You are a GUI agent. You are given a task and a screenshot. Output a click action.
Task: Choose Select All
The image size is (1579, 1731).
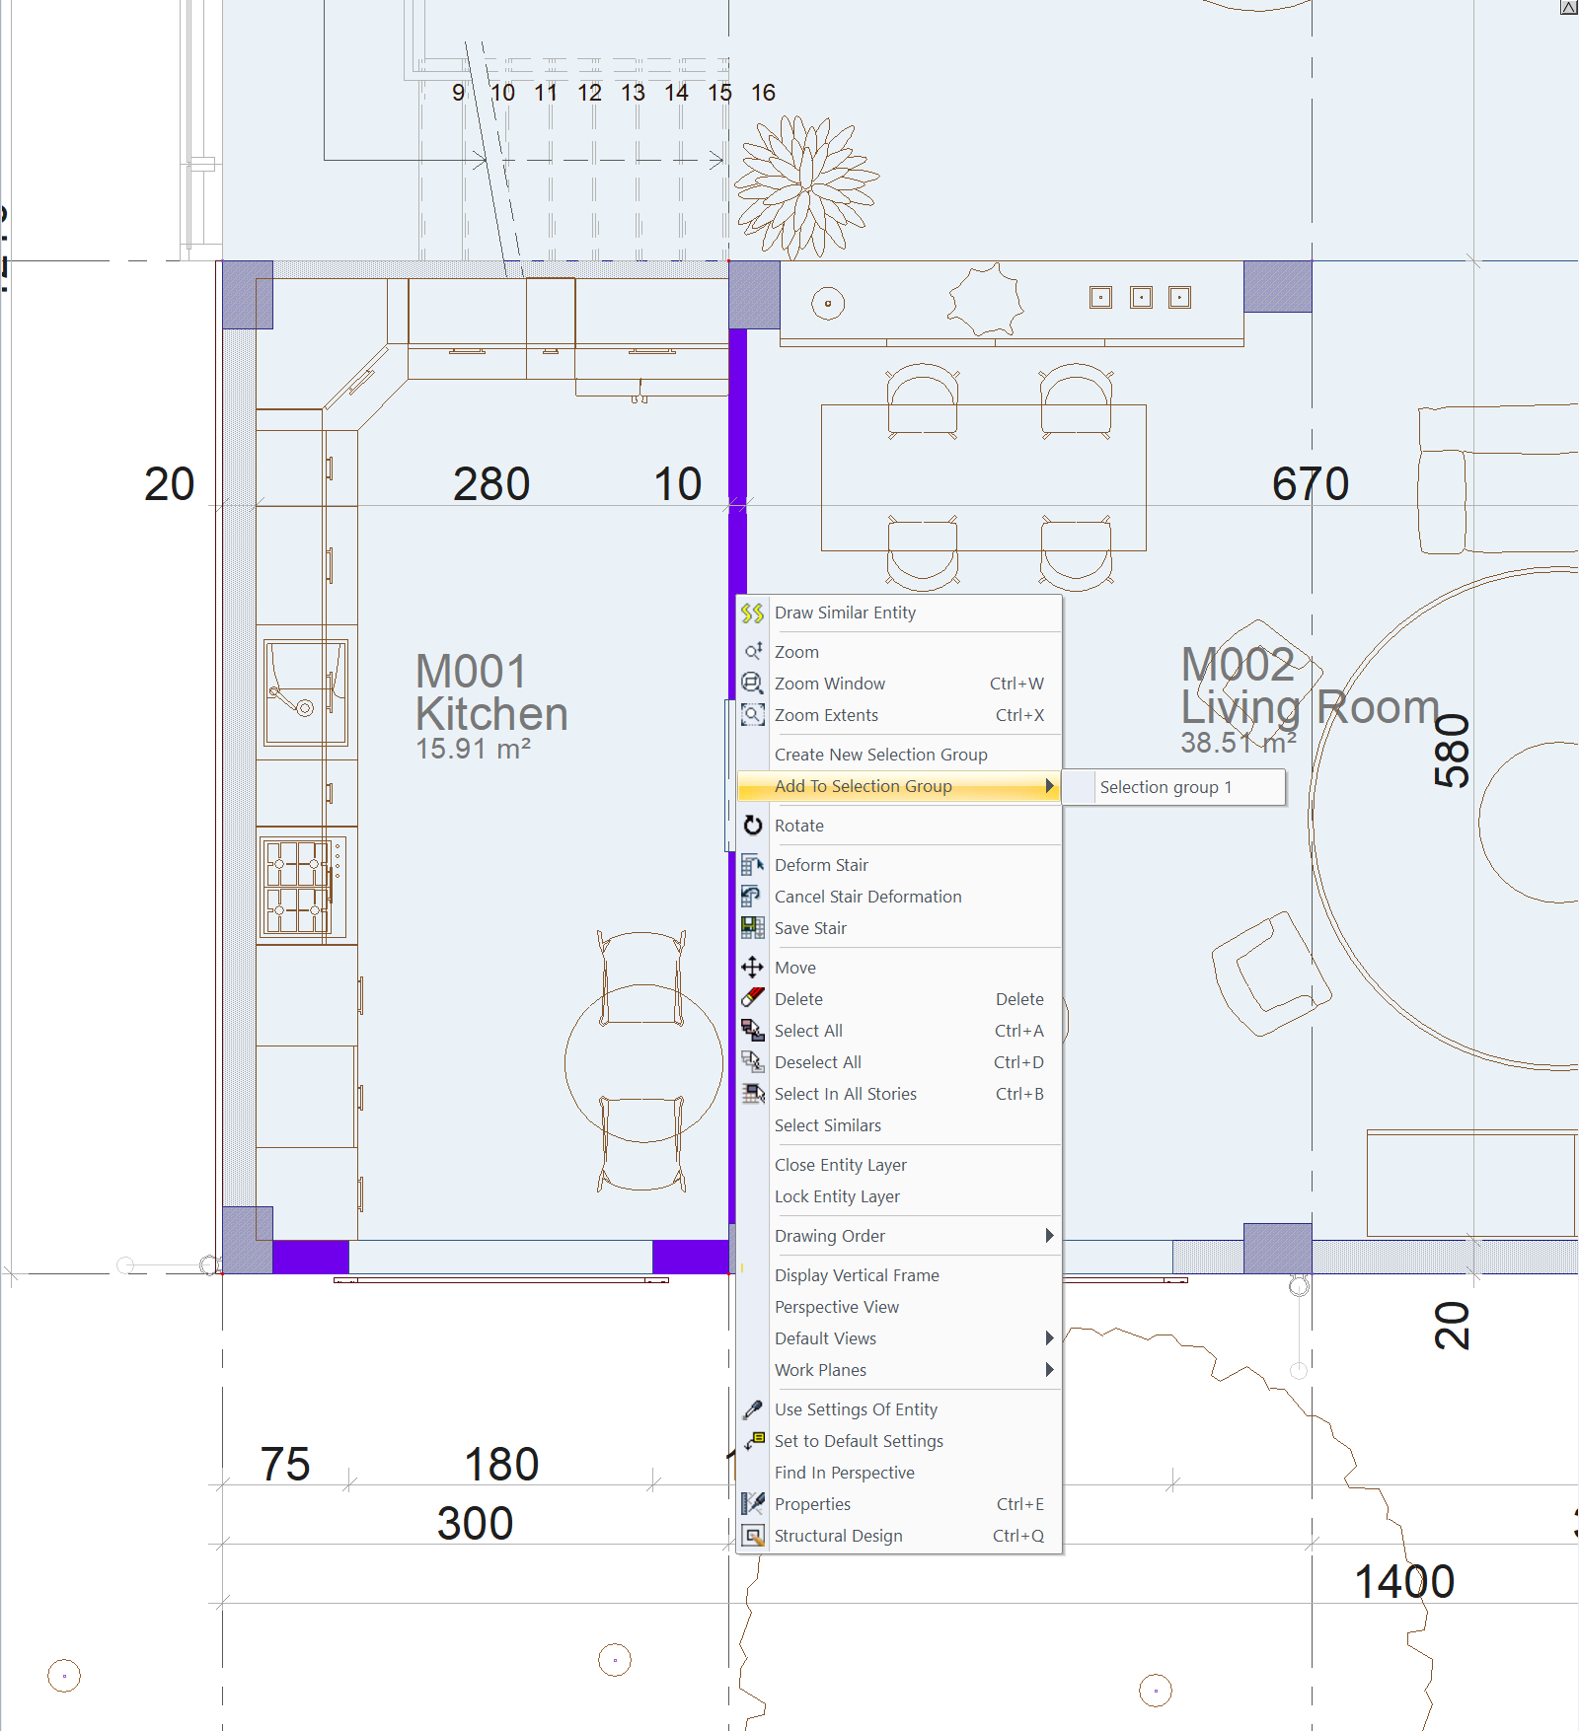(899, 1031)
